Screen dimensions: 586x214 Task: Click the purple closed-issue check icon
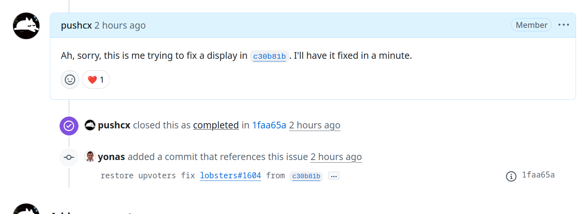coord(69,126)
